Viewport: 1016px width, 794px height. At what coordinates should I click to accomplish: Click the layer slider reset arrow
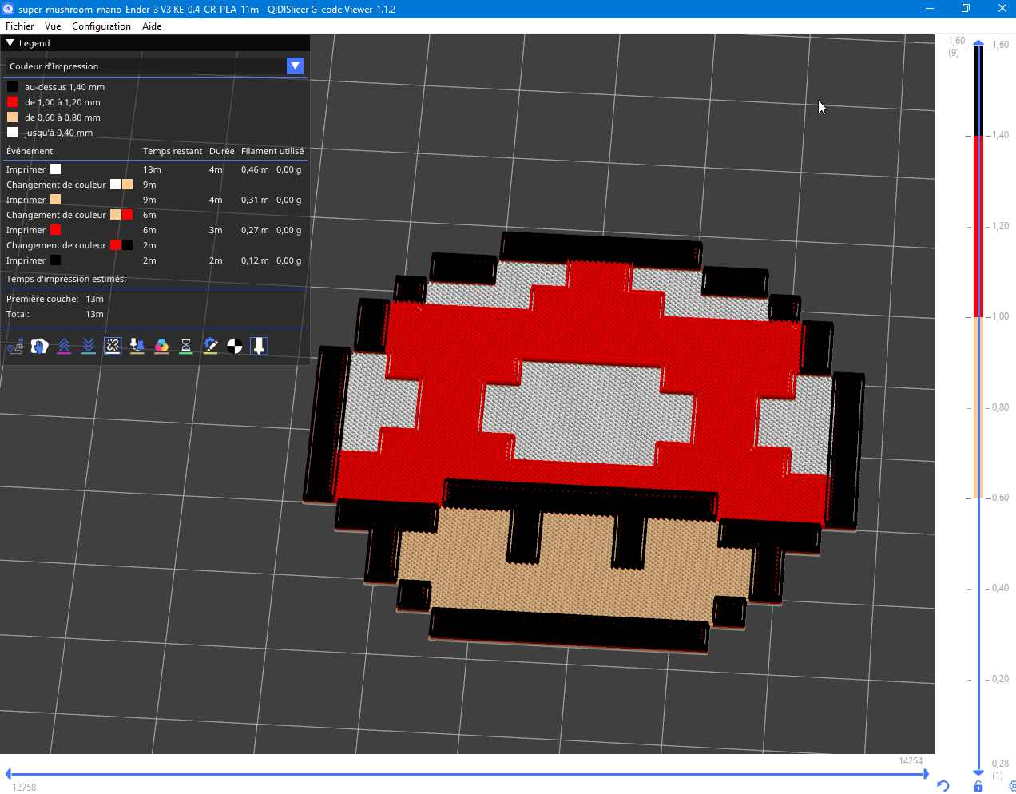(943, 786)
